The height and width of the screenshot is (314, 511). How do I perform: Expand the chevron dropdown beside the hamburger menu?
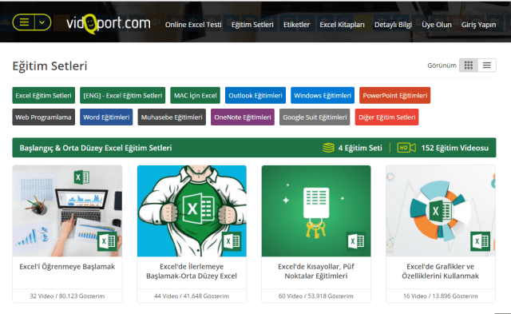(42, 22)
